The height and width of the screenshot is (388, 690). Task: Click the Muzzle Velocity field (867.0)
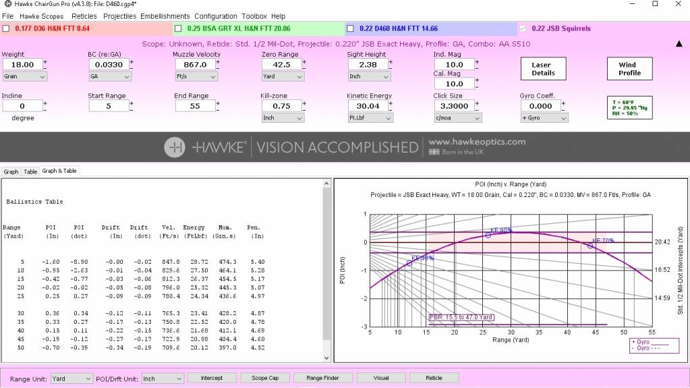pyautogui.click(x=195, y=64)
